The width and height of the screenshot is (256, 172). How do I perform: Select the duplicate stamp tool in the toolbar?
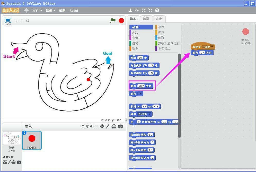coord(130,11)
